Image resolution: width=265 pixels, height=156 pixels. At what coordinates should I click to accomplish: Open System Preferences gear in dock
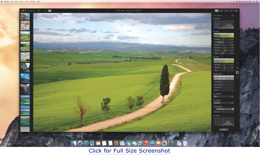170,143
